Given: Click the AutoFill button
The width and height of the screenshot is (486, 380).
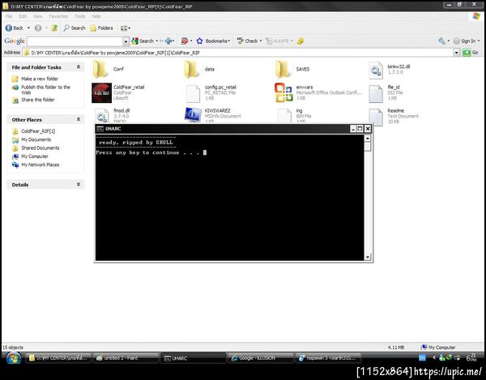Looking at the screenshot, I should (x=279, y=41).
